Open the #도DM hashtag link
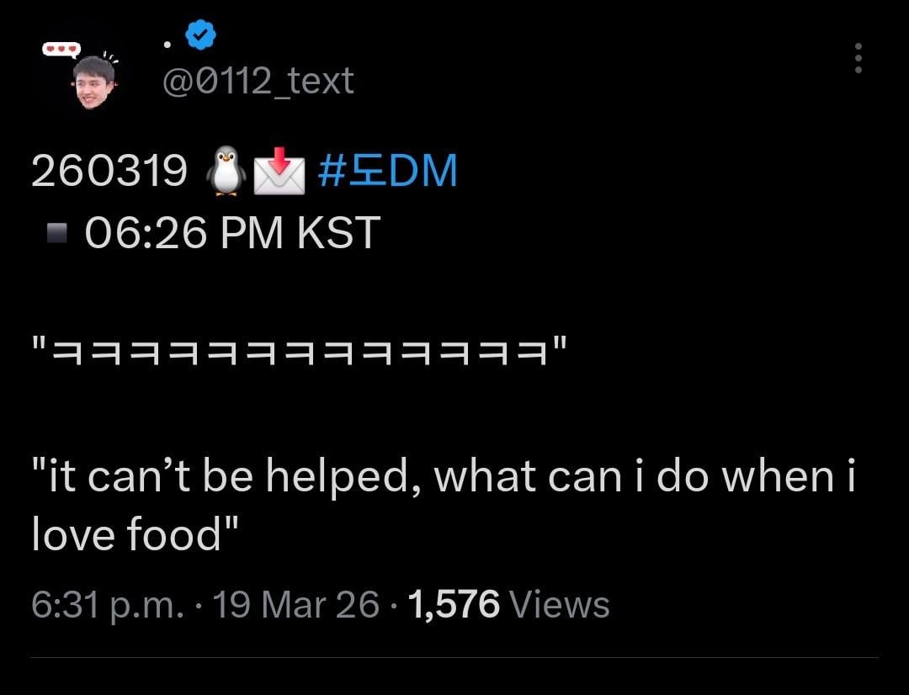Image resolution: width=909 pixels, height=695 pixels. 388,171
